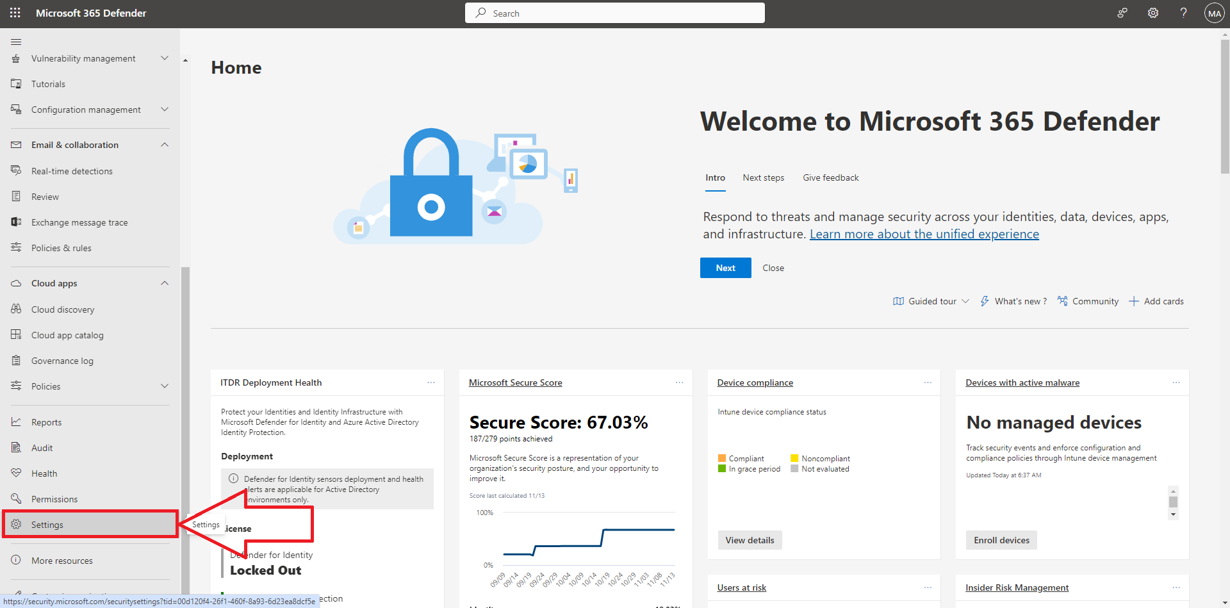Select the Give feedback tab
The image size is (1230, 608).
830,177
